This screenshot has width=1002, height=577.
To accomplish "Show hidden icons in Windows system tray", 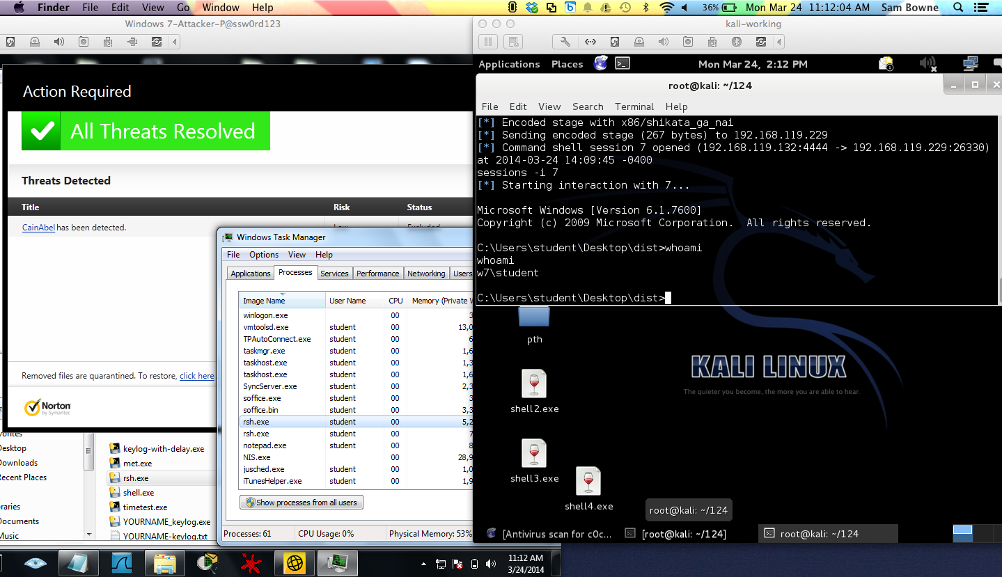I will pos(424,564).
